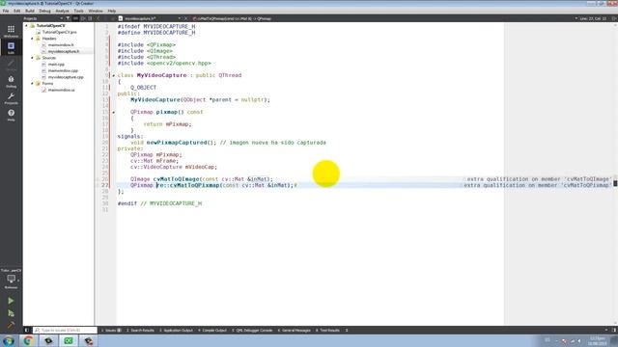Open the Qt Creator taskbar button

click(x=69, y=340)
